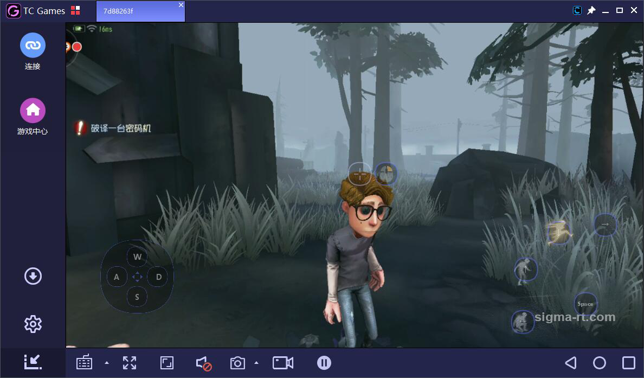The width and height of the screenshot is (644, 378).
Task: Tap the W movement key
Action: click(137, 257)
